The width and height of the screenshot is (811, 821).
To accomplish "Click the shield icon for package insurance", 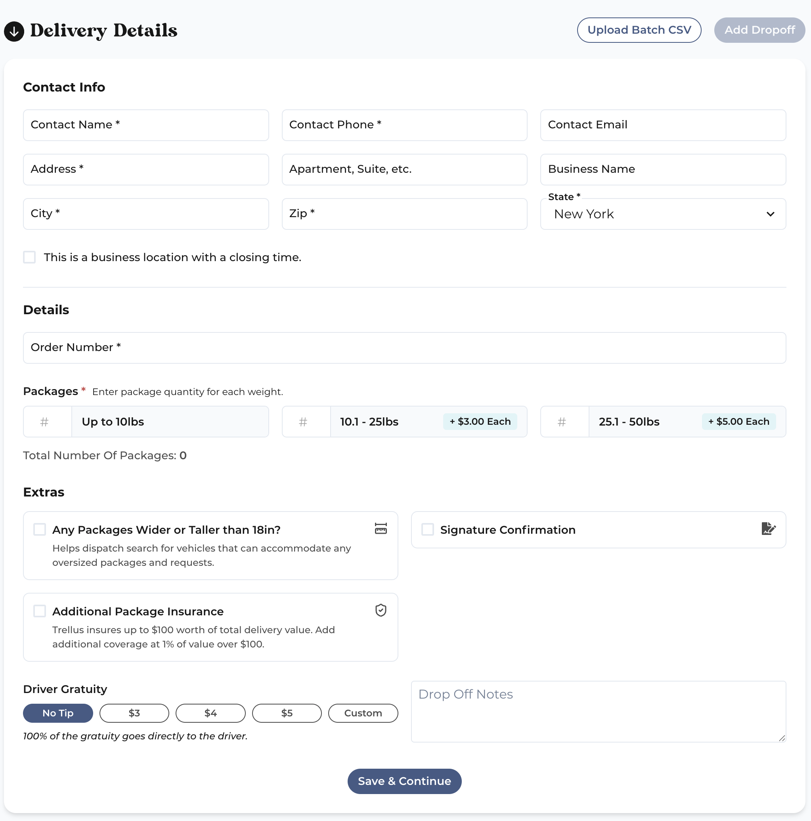I will tap(381, 610).
